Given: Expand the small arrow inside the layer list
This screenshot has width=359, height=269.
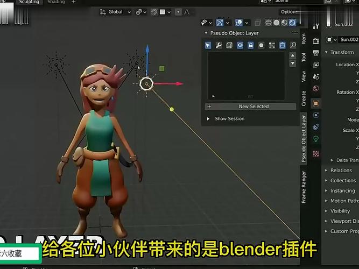Looking at the screenshot, I should pos(213,96).
